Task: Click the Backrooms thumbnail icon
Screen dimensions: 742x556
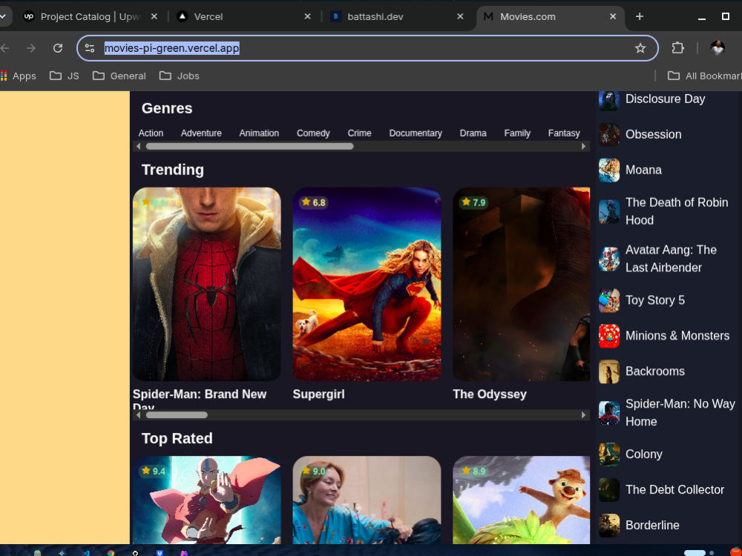Action: [x=609, y=371]
